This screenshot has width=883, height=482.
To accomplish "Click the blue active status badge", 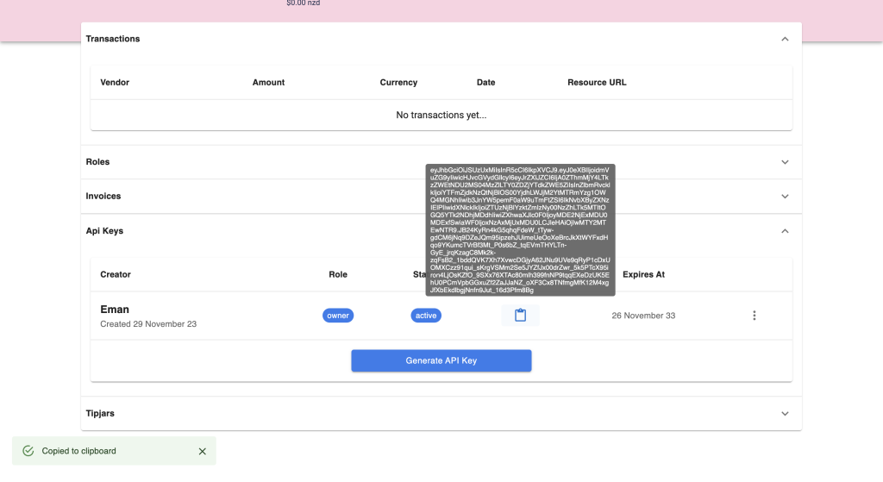I will [426, 316].
